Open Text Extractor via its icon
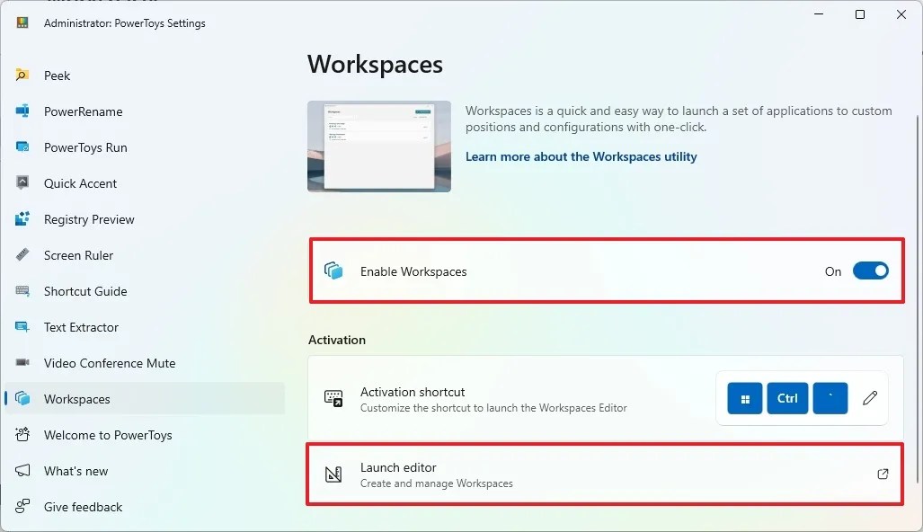This screenshot has width=923, height=532. click(x=24, y=327)
